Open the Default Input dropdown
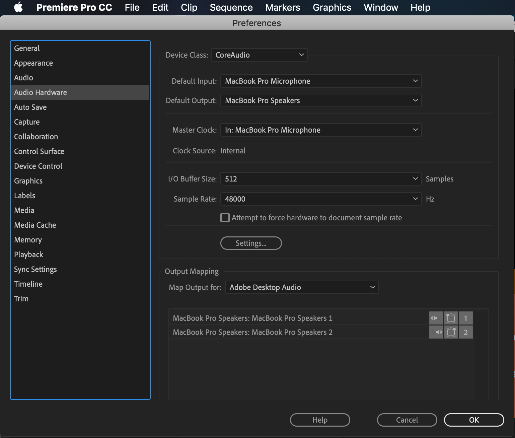Viewport: 515px width, 438px height. point(321,81)
